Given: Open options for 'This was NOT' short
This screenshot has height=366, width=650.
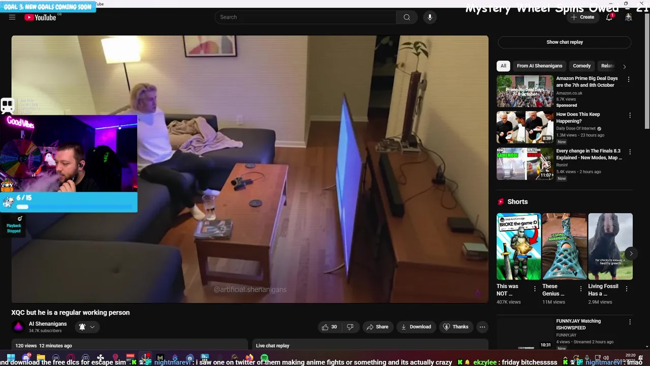Looking at the screenshot, I should pyautogui.click(x=535, y=289).
